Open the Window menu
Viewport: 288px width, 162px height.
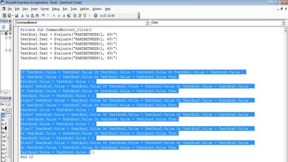[x=97, y=9]
